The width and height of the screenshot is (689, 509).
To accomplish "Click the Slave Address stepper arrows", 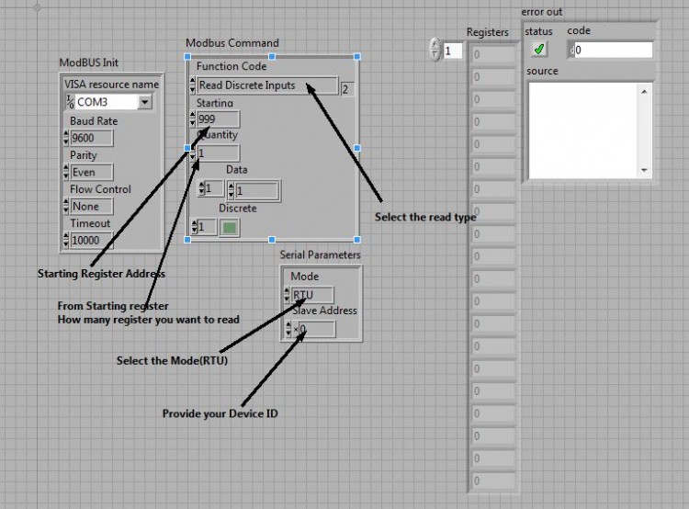I will coord(288,329).
